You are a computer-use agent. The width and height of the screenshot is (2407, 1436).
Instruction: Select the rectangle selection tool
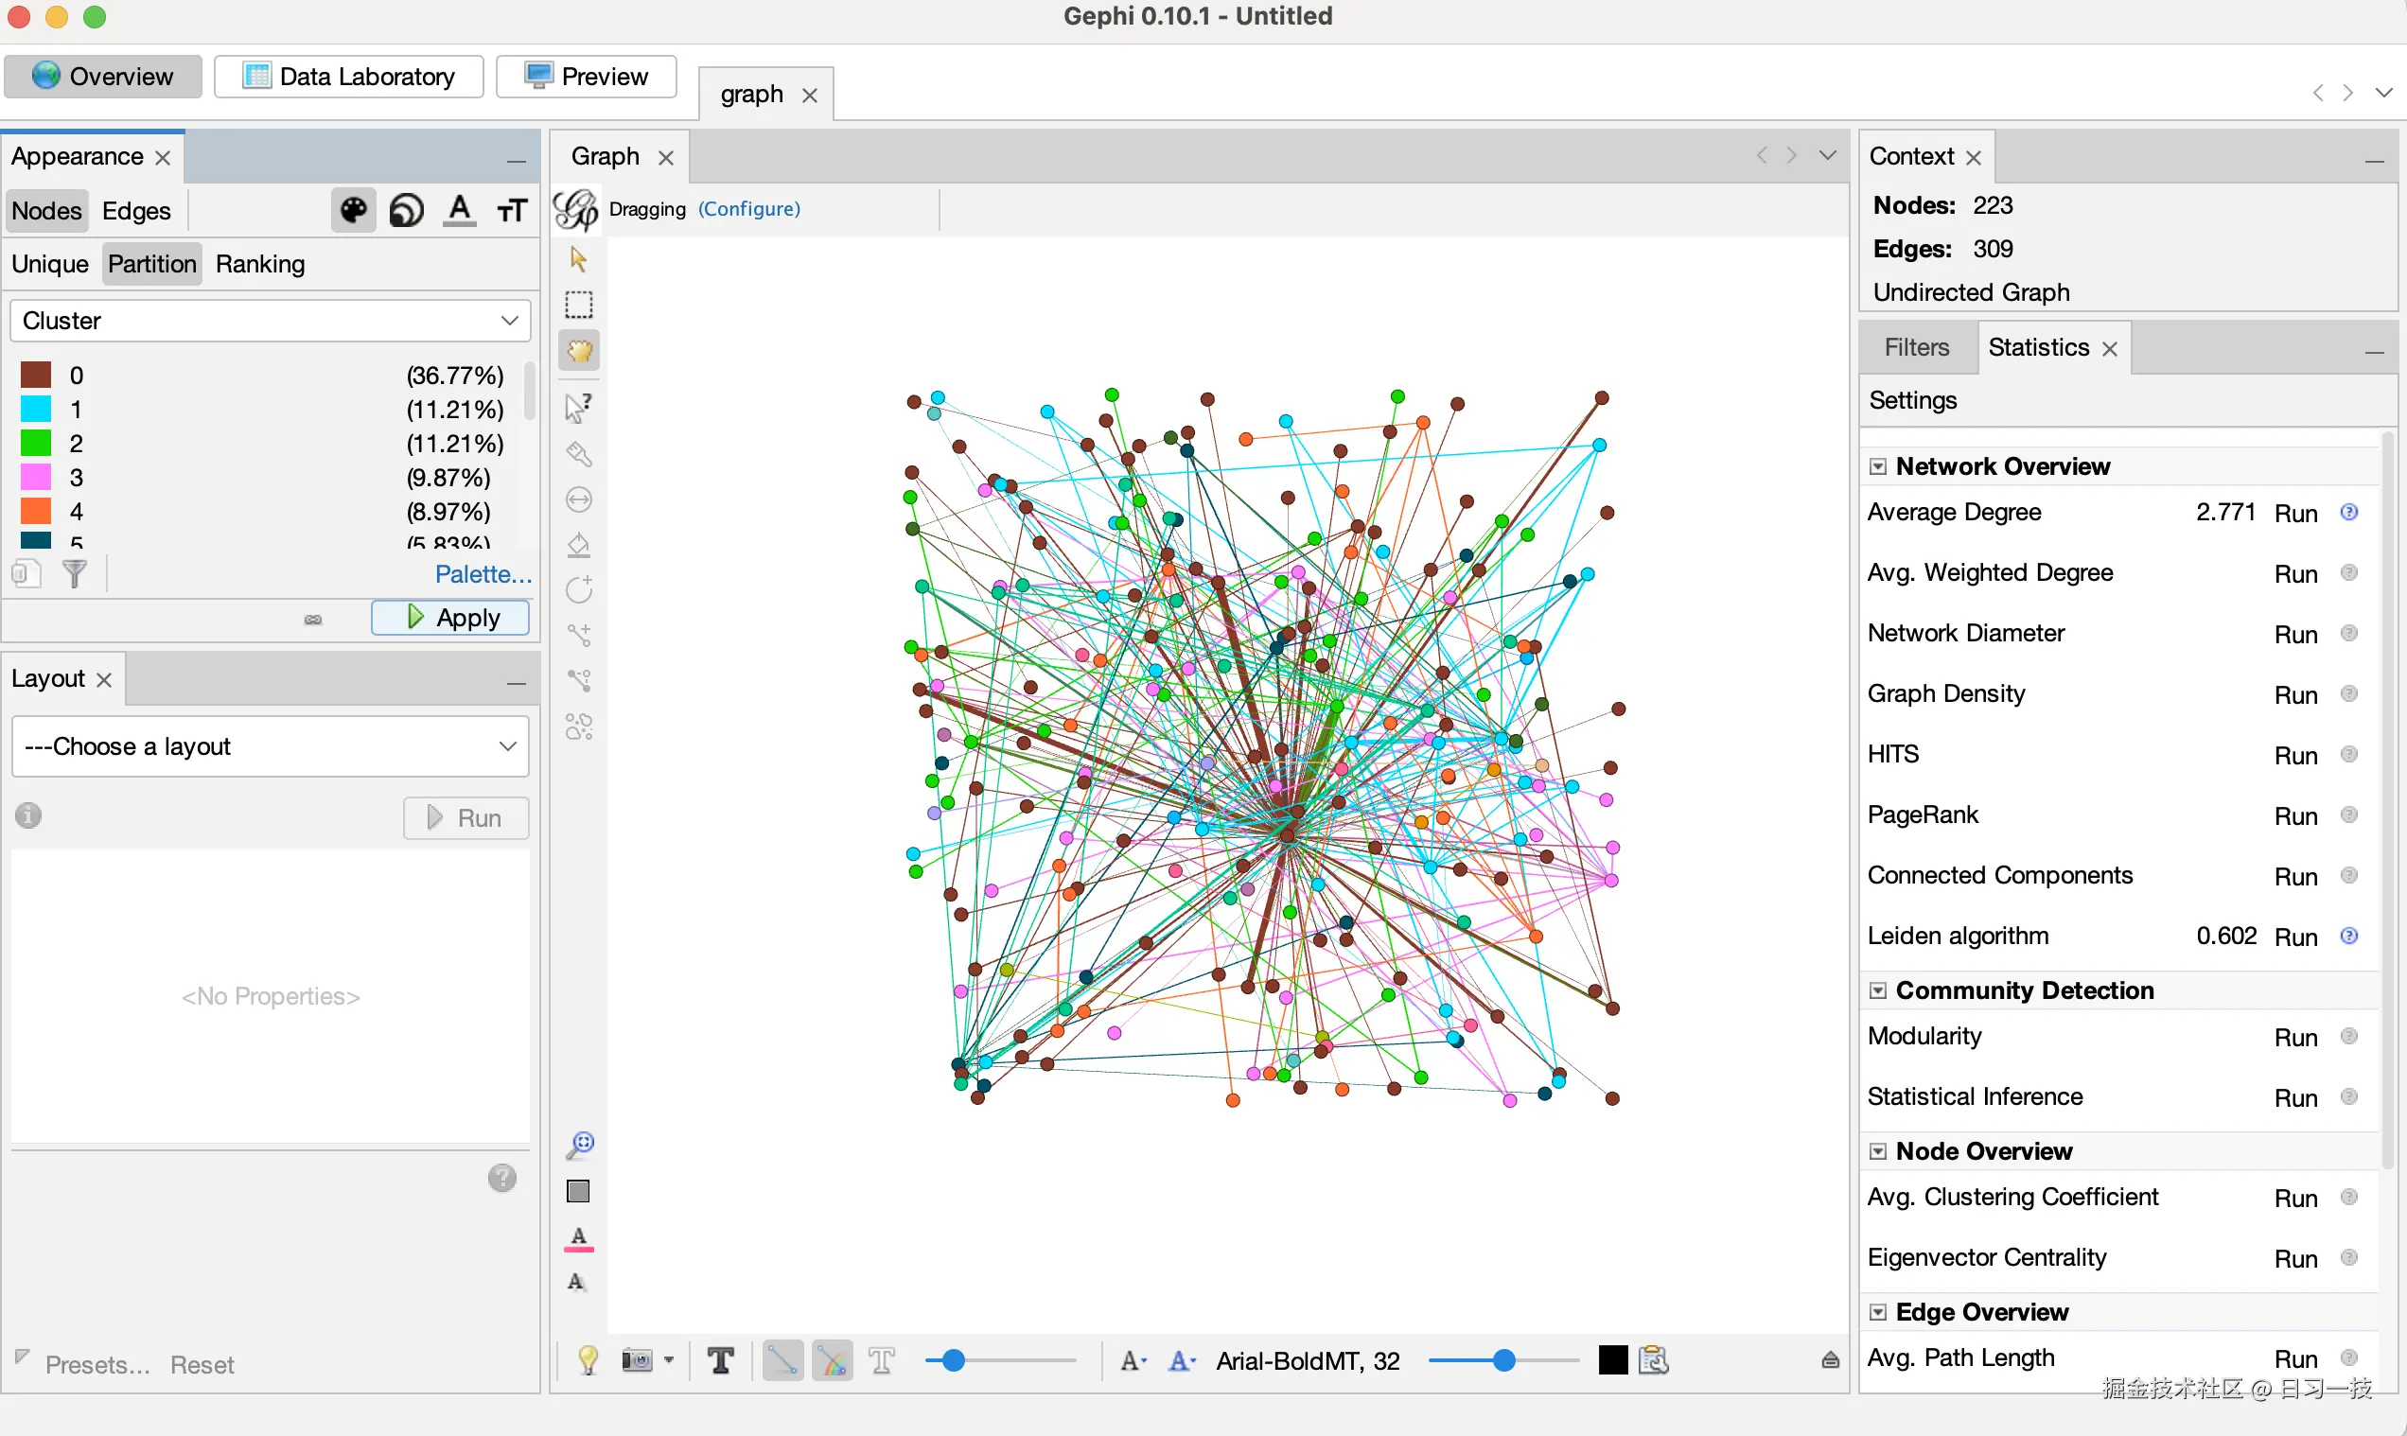point(579,305)
